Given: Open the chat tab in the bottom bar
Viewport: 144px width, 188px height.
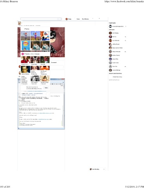Looking at the screenshot, I should click(96, 169).
